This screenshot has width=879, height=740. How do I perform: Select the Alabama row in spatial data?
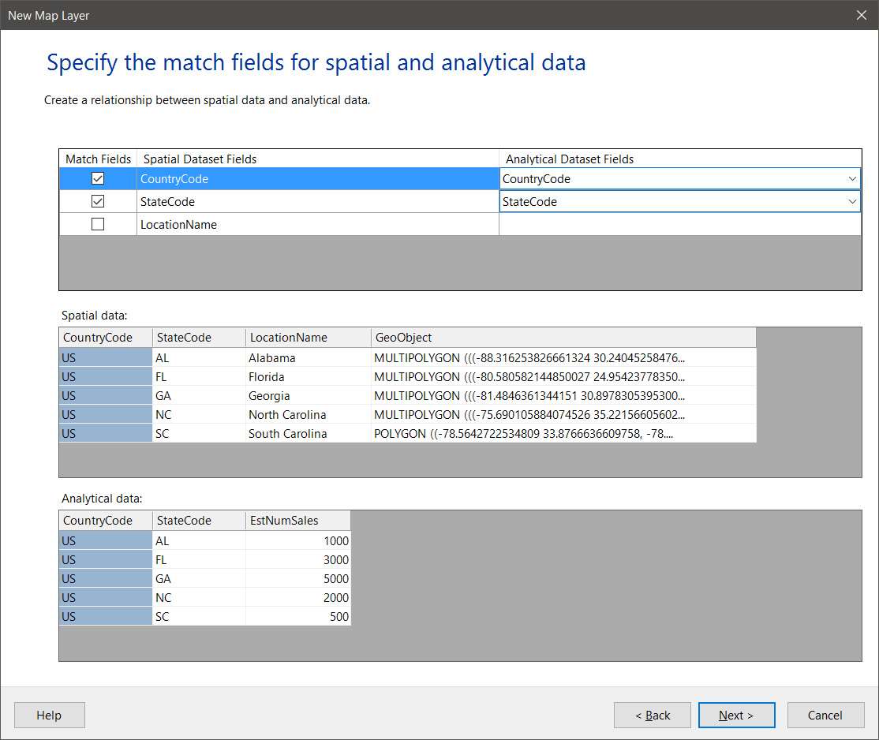[271, 358]
